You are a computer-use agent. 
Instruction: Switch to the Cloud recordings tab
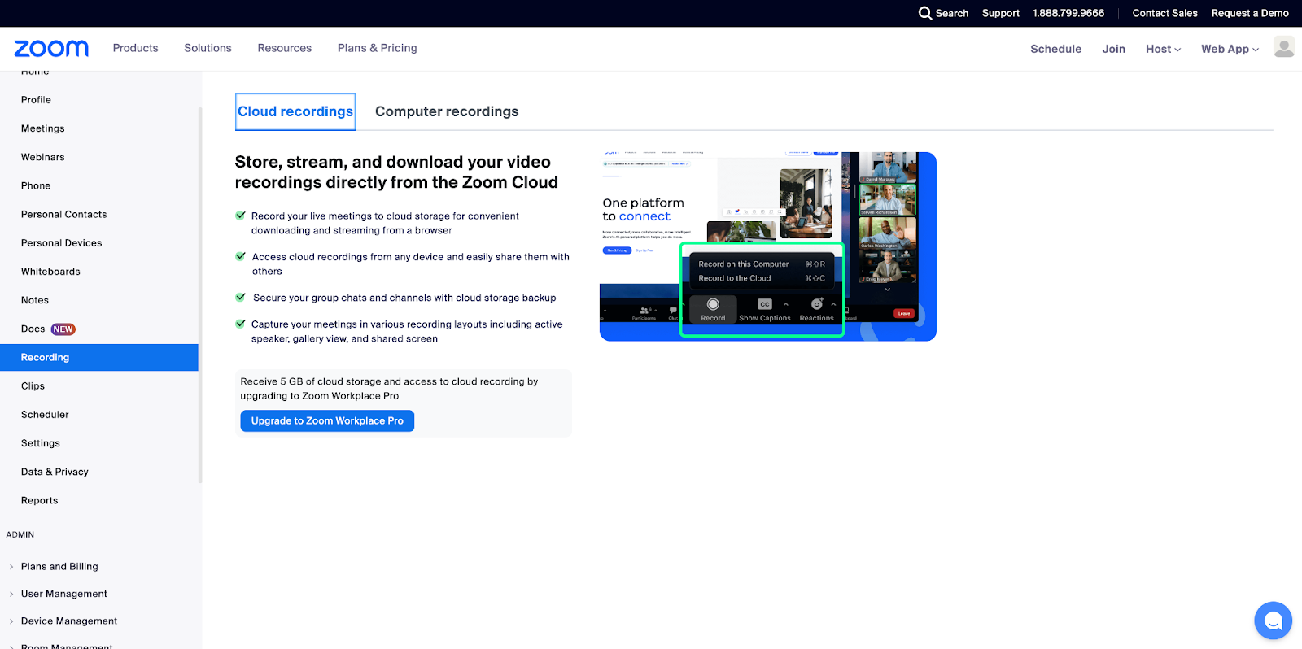pyautogui.click(x=295, y=111)
